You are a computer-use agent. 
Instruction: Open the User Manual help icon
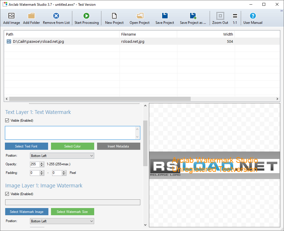[x=253, y=16]
